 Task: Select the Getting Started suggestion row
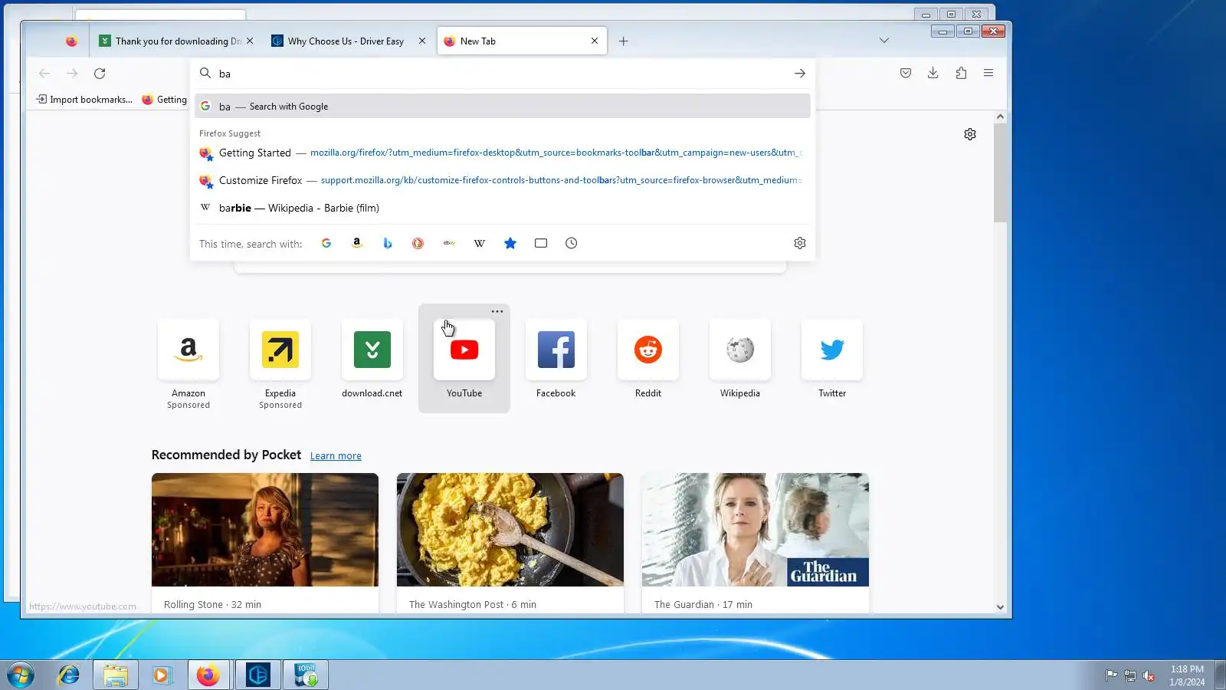tap(502, 153)
